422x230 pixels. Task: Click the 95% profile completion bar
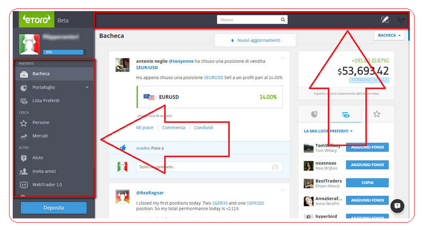[x=63, y=52]
